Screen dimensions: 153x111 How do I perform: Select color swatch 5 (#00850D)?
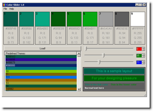coord(74,19)
